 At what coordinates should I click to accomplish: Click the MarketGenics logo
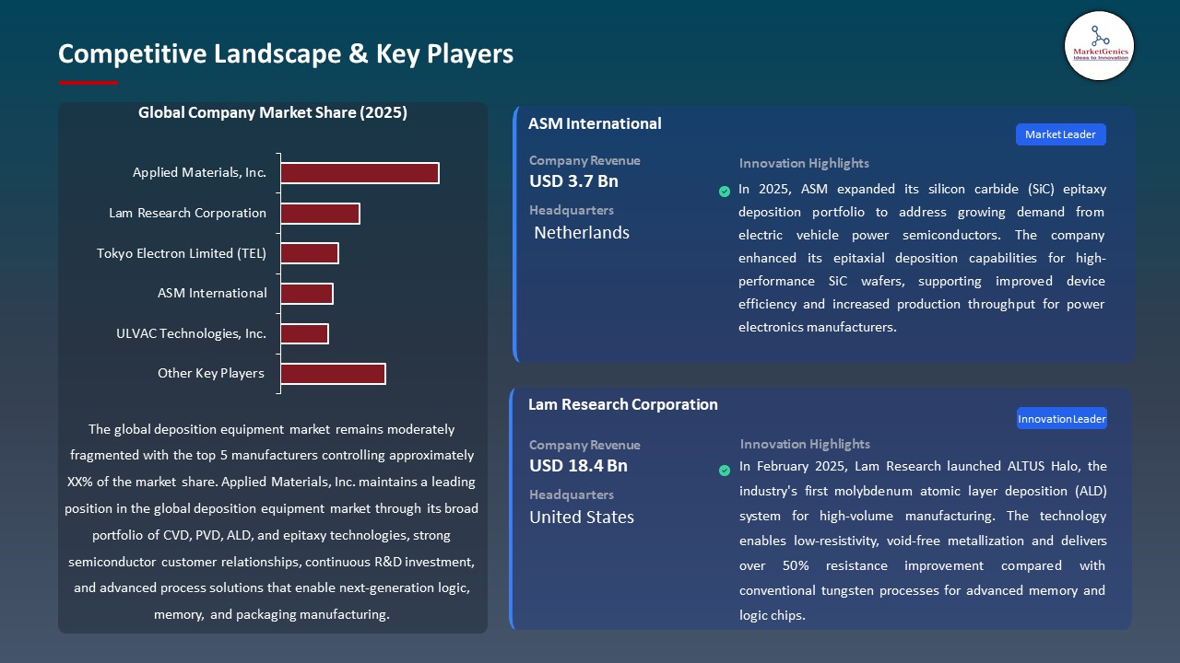coord(1099,46)
